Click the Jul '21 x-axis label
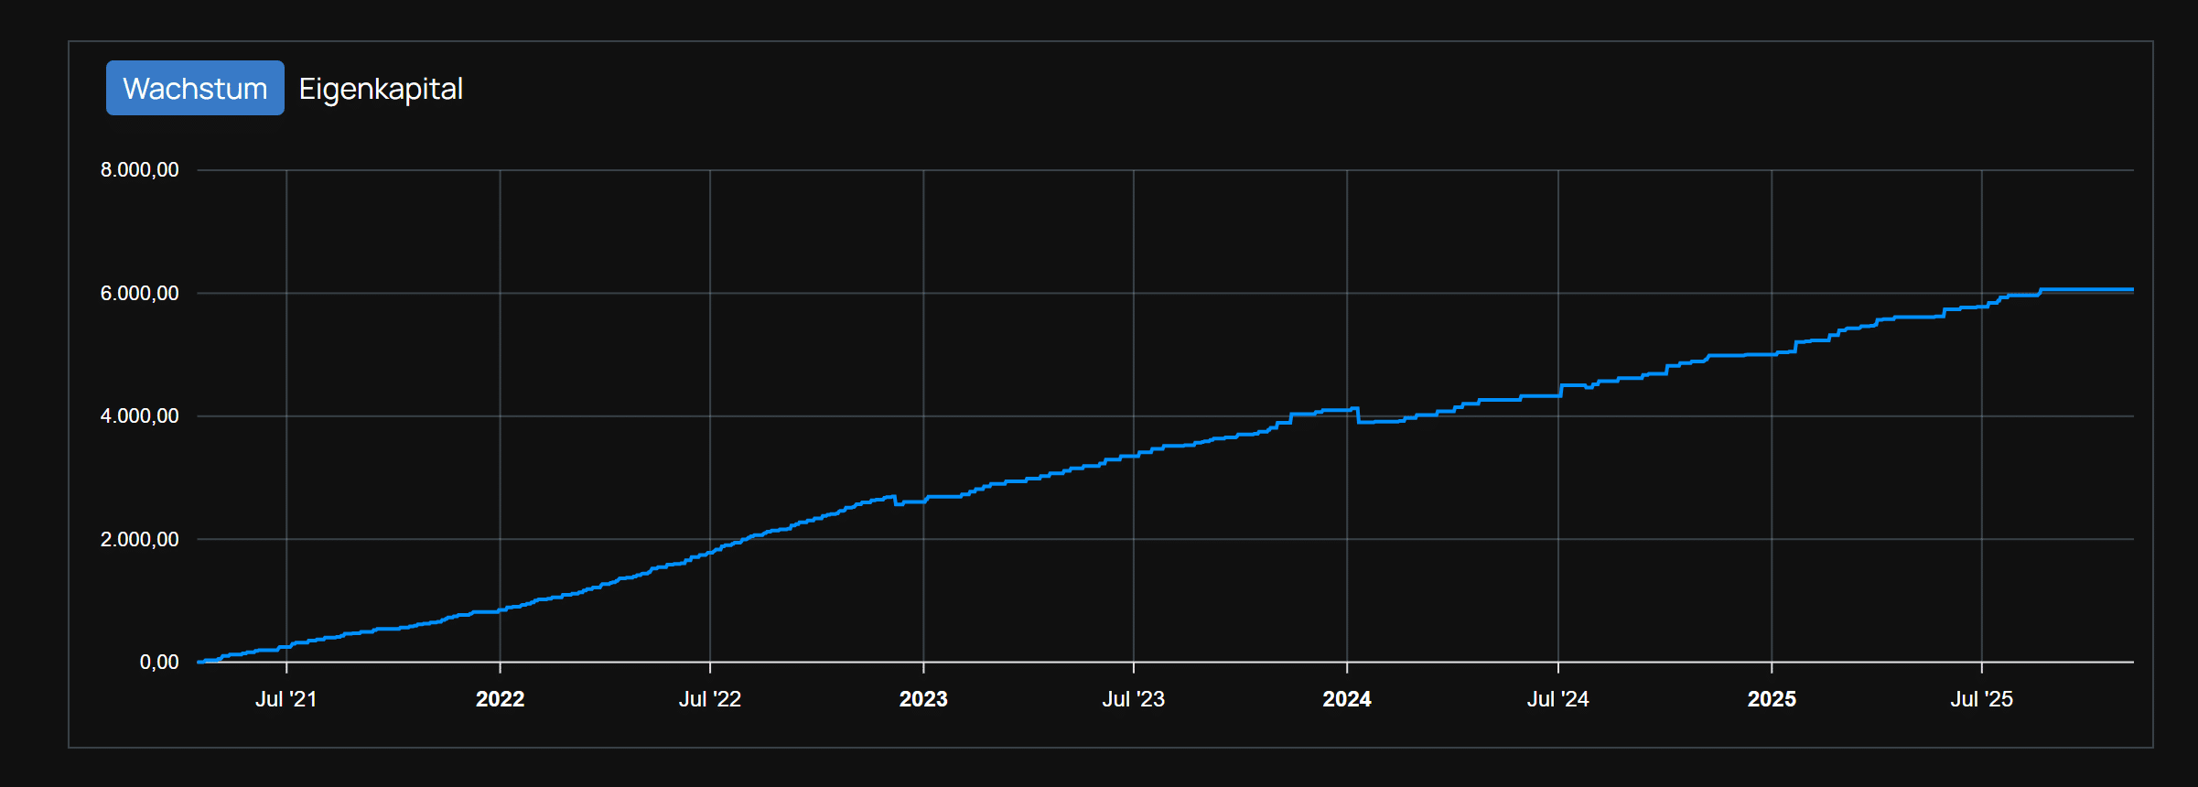The height and width of the screenshot is (787, 2198). [x=286, y=699]
